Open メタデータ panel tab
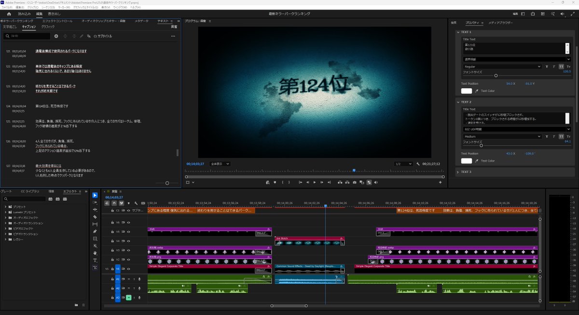 click(x=142, y=21)
